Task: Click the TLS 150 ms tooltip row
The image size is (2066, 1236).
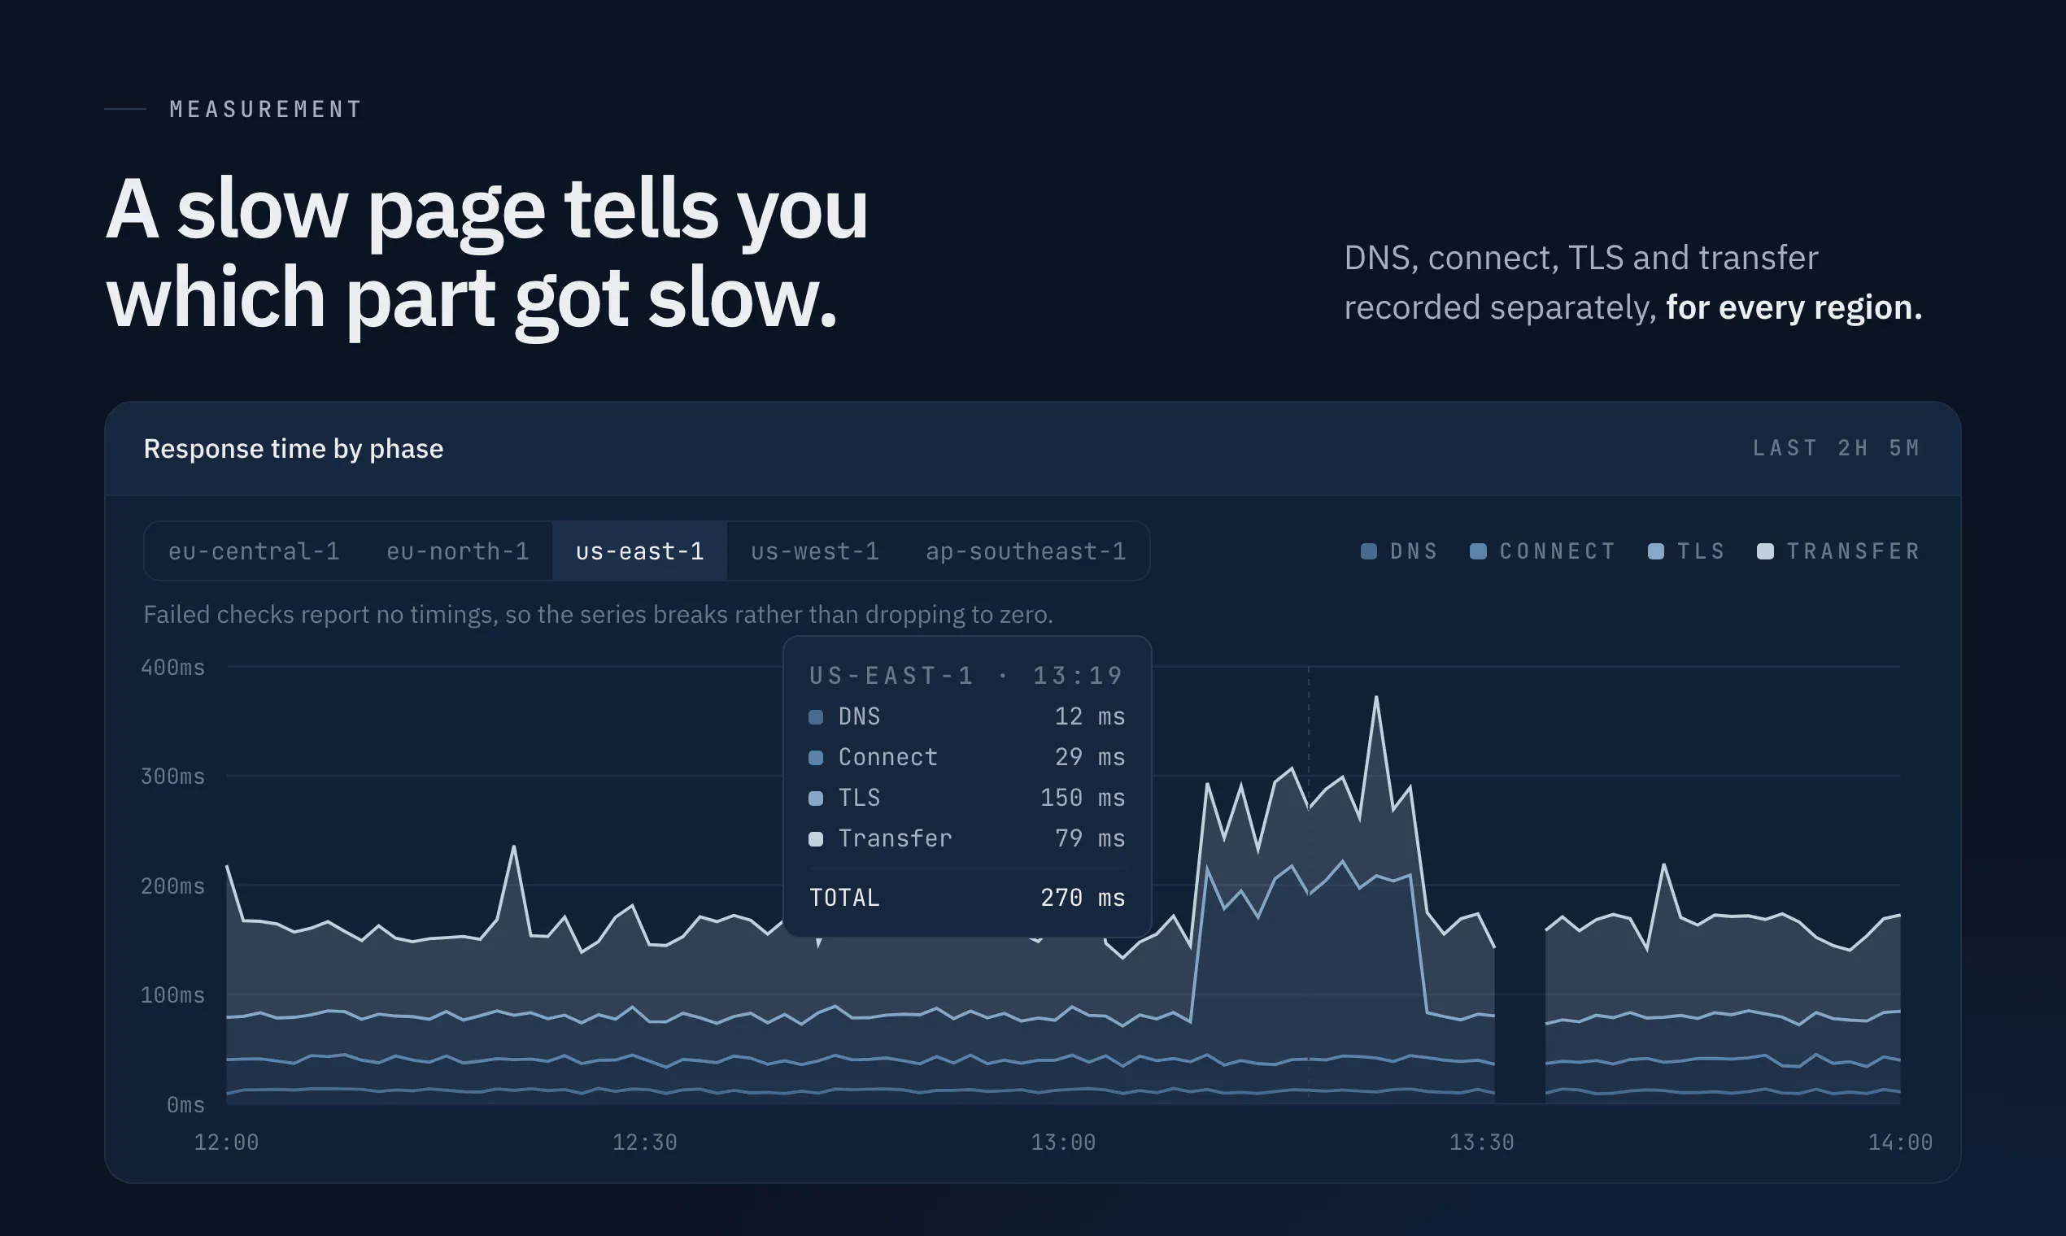Action: 966,798
